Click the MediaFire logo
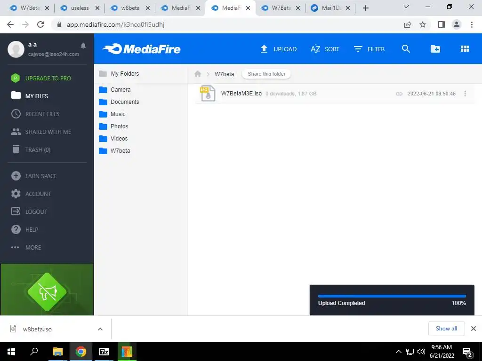Image resolution: width=482 pixels, height=361 pixels. tap(141, 49)
